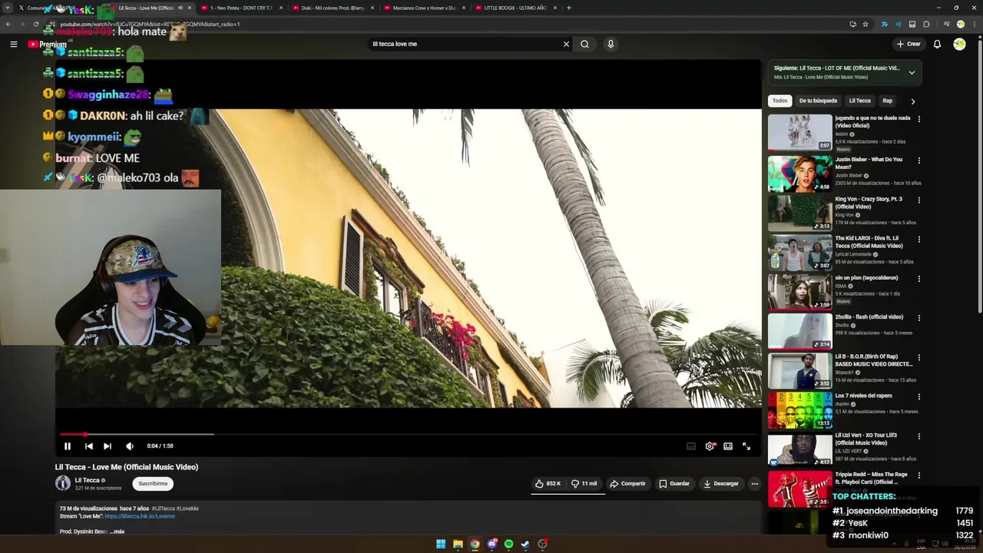Subscribe with Suscribirme button

coord(153,483)
